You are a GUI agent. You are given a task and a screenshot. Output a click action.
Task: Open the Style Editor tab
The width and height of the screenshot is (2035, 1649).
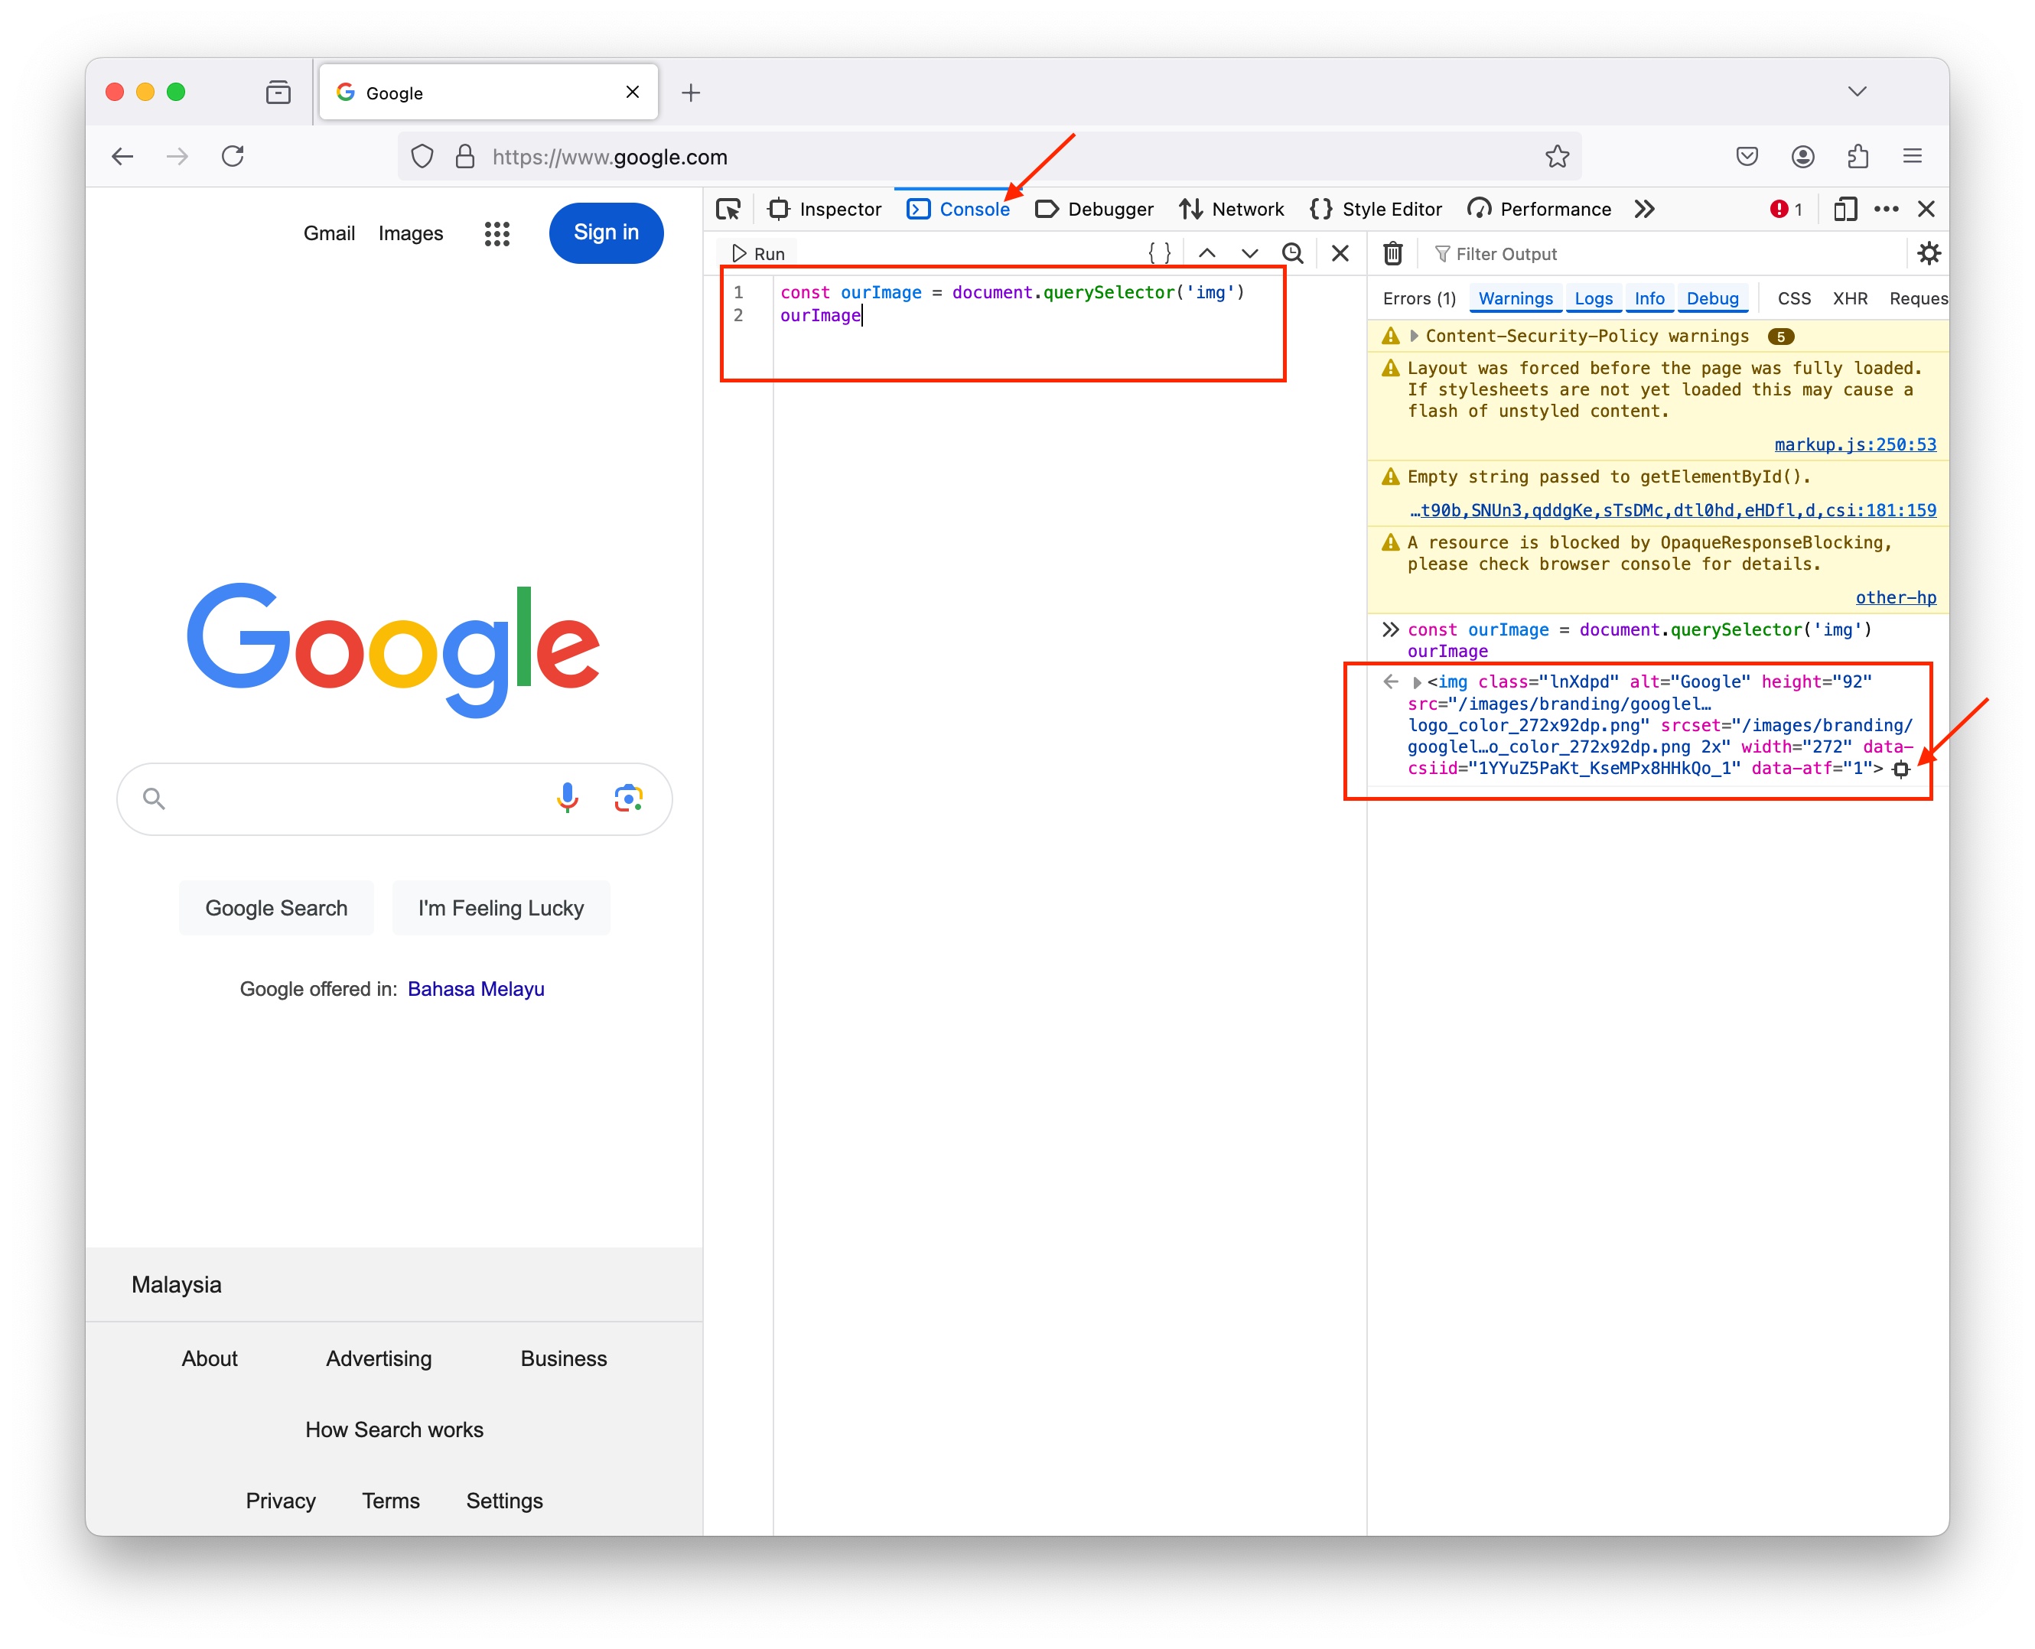[1375, 209]
